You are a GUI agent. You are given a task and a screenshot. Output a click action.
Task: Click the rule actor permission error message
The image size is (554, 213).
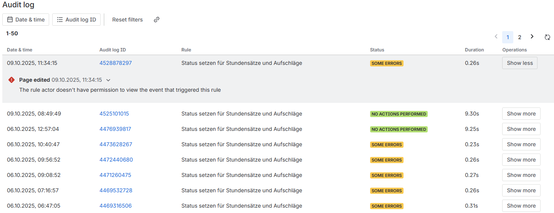(120, 90)
